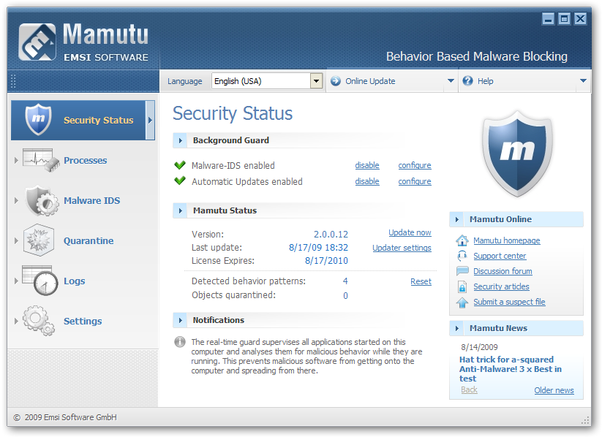Minimize the Mamutu window
This screenshot has width=602, height=437.
point(548,18)
